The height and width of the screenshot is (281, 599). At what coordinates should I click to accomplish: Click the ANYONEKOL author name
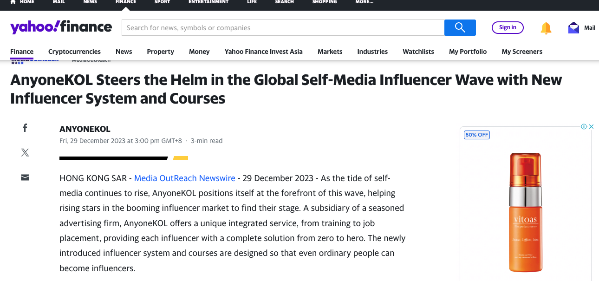coord(85,129)
